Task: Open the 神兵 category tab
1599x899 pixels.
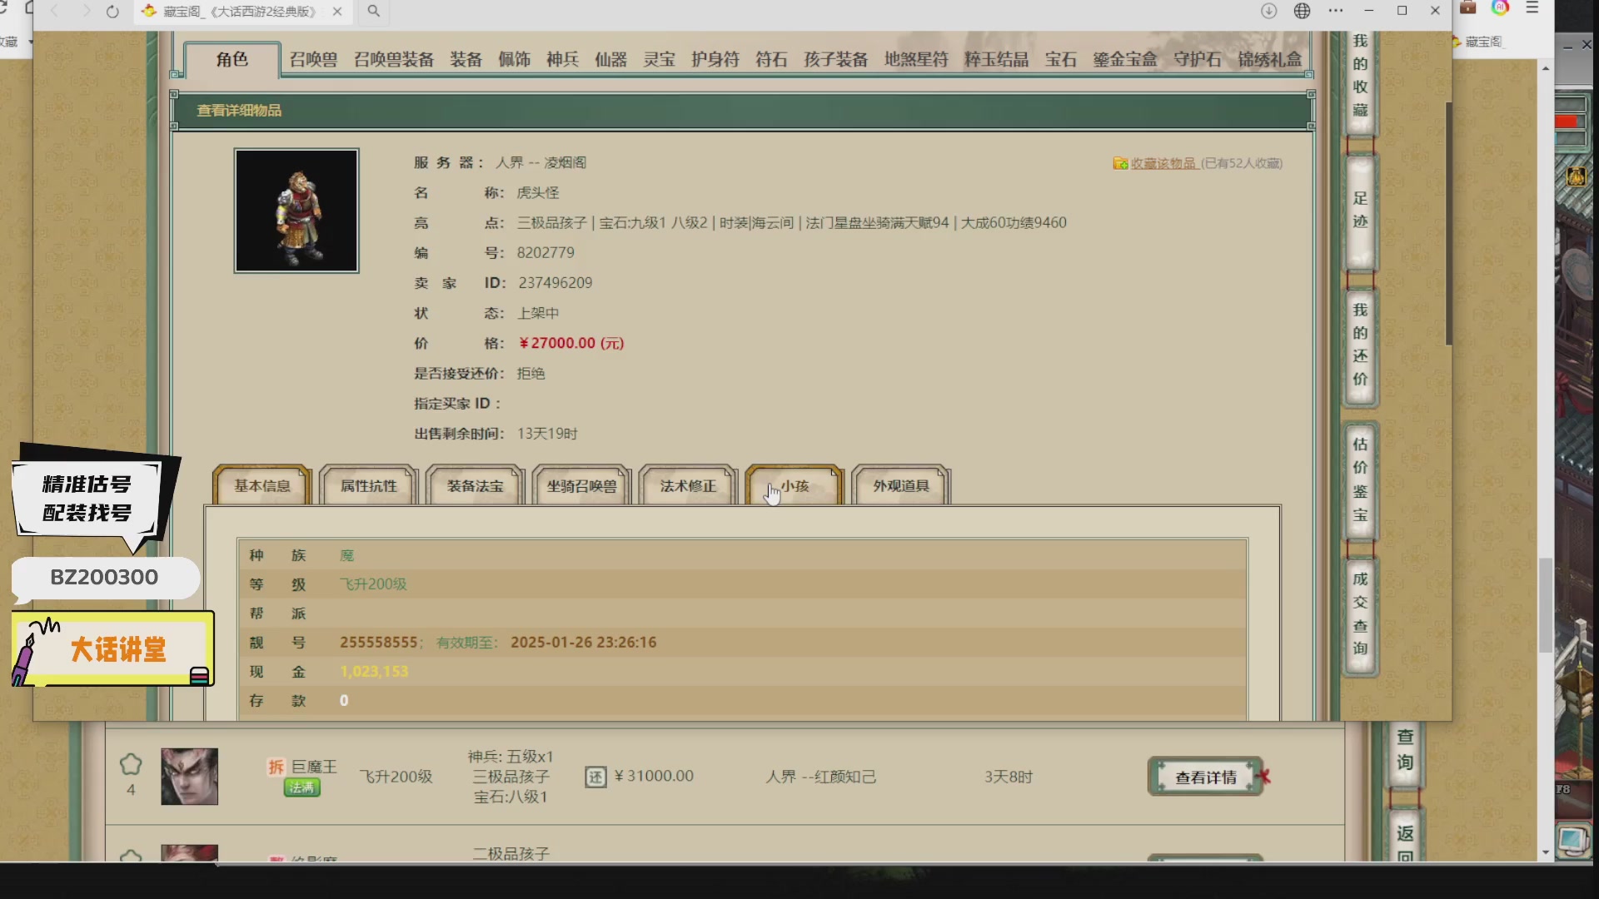Action: click(x=563, y=59)
